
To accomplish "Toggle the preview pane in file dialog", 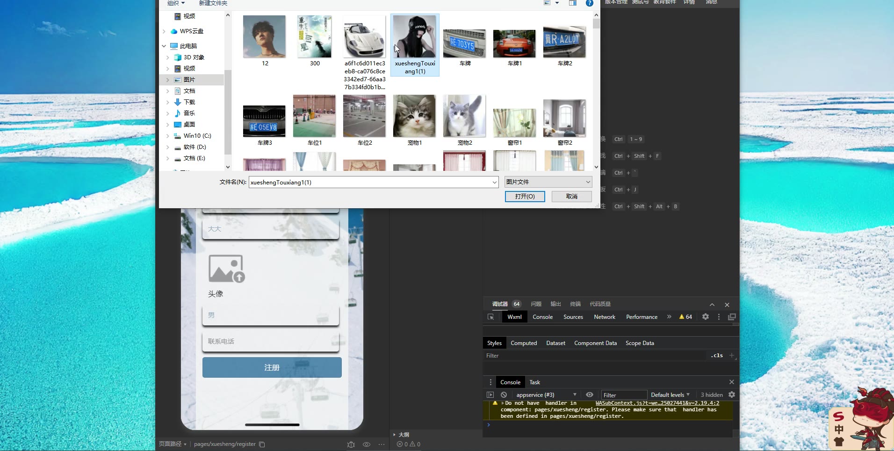I will point(573,3).
